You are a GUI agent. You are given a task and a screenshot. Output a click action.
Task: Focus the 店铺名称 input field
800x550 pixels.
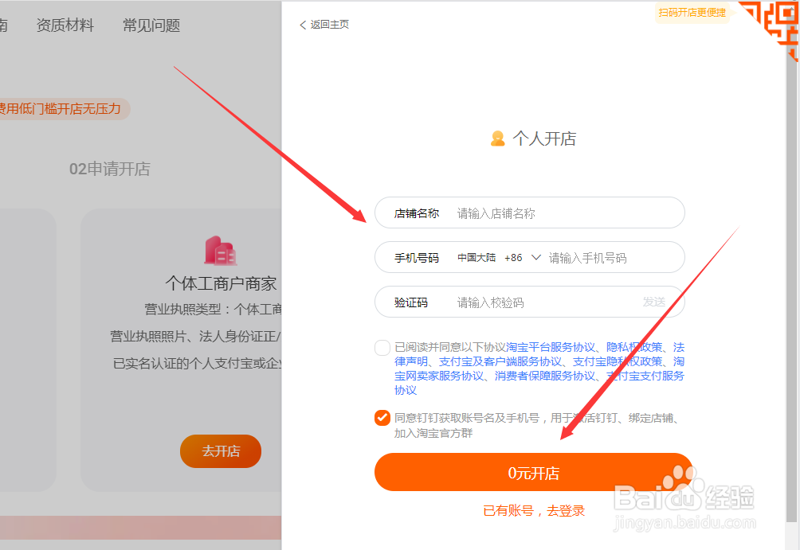coord(530,213)
